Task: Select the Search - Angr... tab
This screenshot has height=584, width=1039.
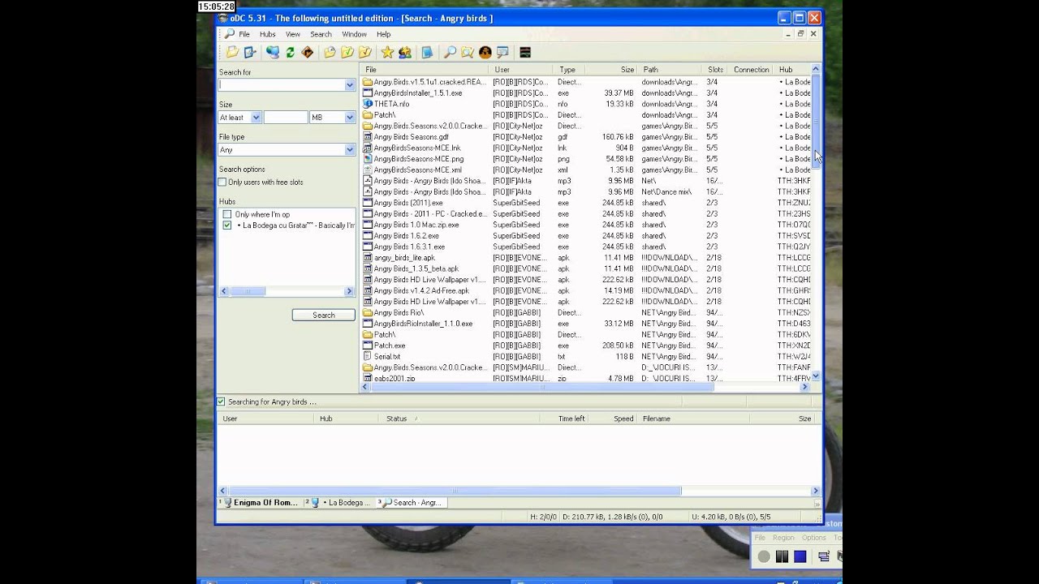Action: coord(413,503)
